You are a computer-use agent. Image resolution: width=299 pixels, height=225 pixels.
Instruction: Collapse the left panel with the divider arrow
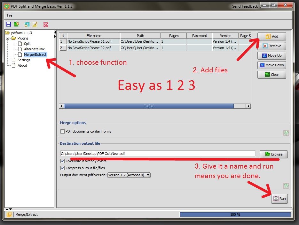(x=55, y=33)
